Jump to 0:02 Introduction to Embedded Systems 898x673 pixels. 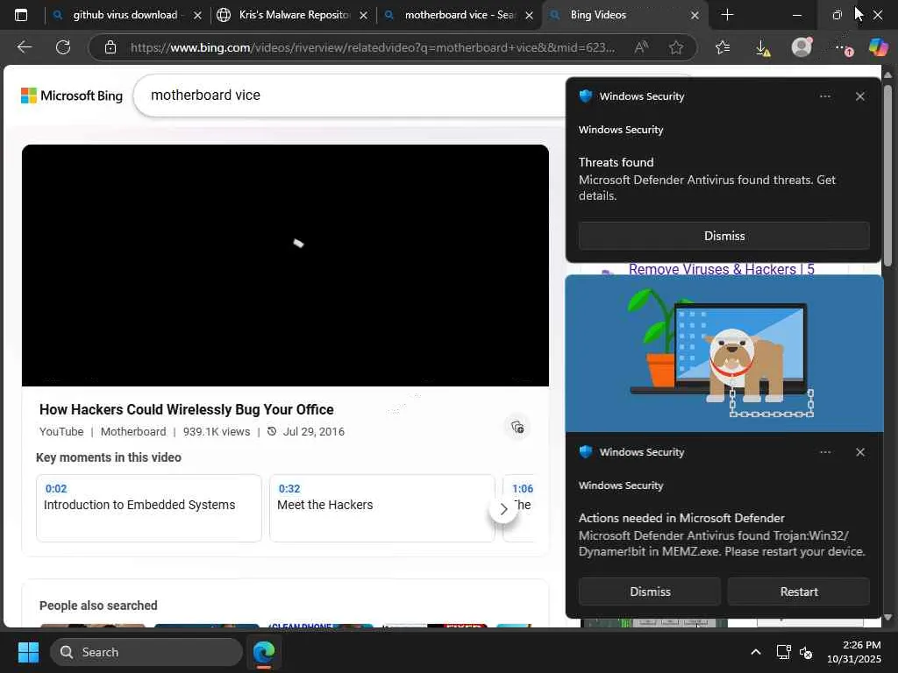click(x=149, y=507)
